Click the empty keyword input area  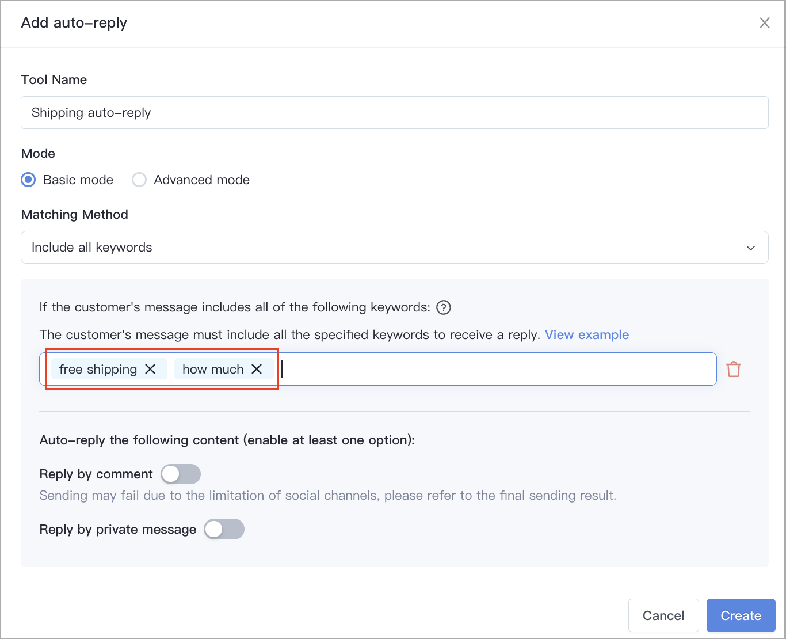(x=497, y=369)
